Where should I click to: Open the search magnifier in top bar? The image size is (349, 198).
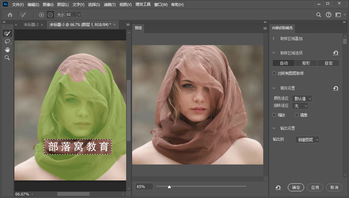pyautogui.click(x=319, y=15)
